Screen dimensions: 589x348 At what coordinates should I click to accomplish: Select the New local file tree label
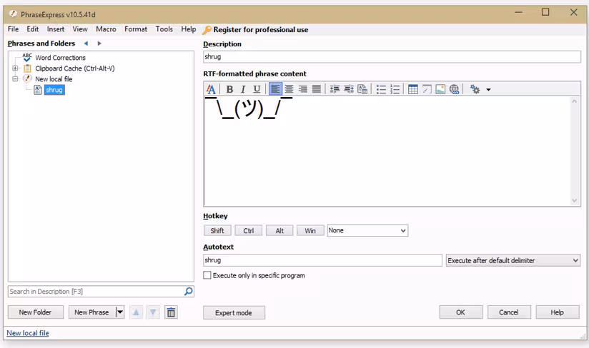pos(54,79)
